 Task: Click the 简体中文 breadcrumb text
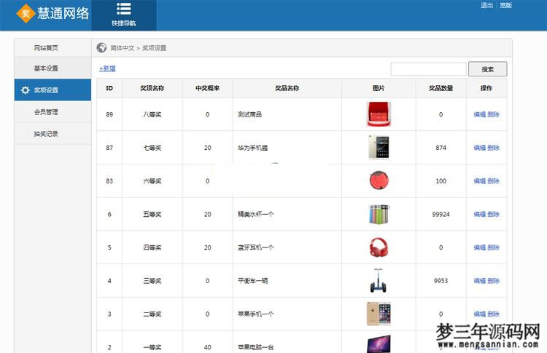(x=122, y=48)
